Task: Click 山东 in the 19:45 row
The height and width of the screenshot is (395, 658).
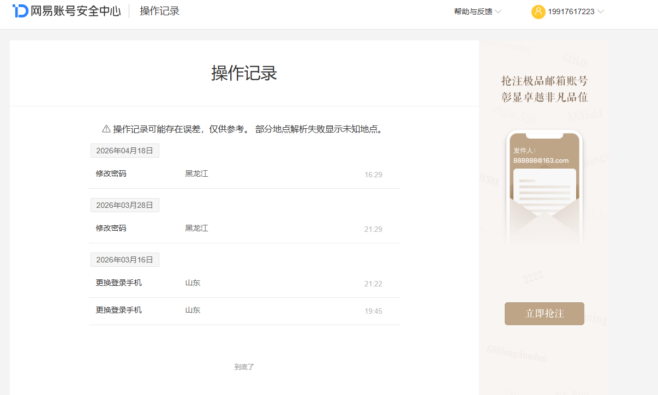Action: pyautogui.click(x=193, y=310)
